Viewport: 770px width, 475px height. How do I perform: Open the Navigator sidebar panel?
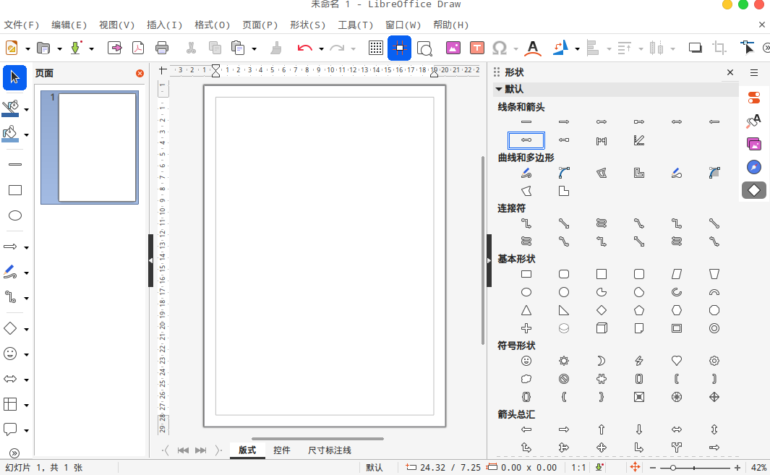coord(753,167)
